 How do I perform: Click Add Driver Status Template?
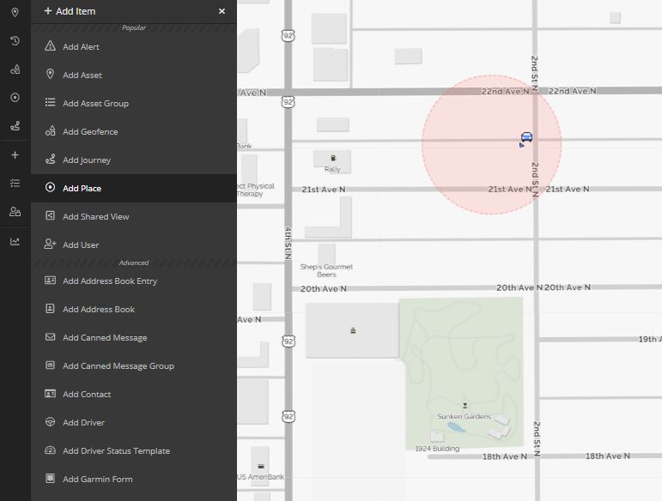pos(116,451)
